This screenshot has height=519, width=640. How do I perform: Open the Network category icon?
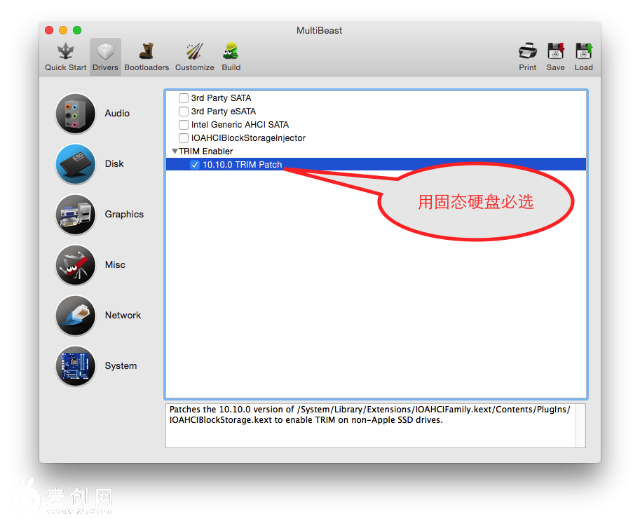tap(76, 316)
